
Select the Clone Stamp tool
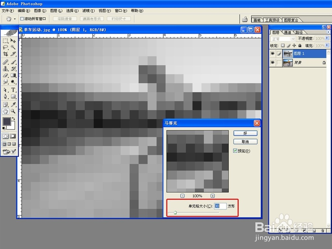click(x=6, y=69)
